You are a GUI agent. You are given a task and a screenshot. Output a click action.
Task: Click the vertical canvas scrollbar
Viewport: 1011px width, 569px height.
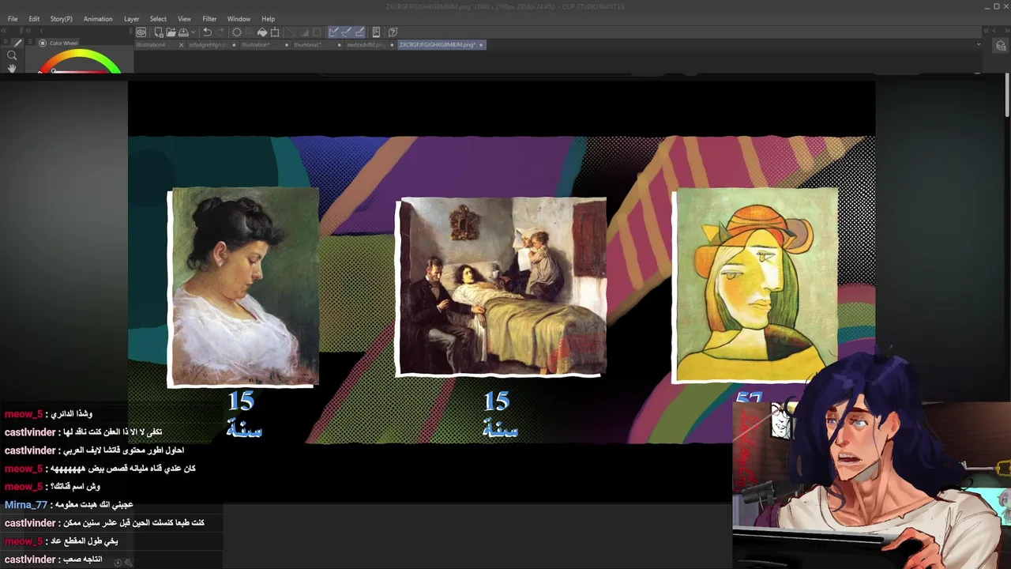point(1007,95)
